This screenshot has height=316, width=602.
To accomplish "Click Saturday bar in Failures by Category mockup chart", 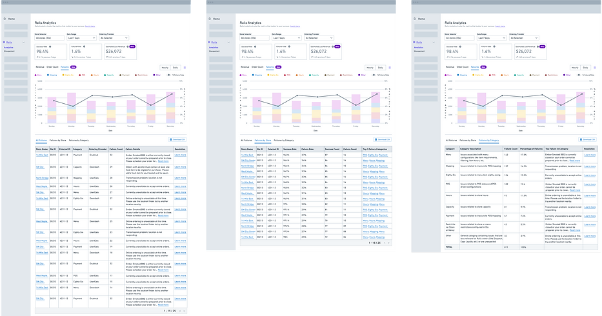I will point(581,108).
